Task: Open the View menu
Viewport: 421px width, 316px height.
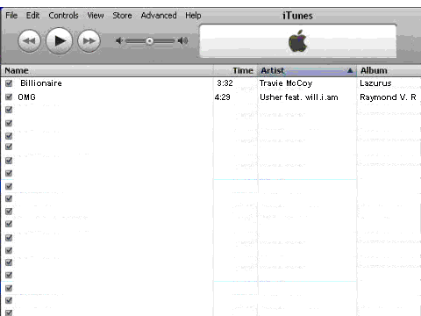Action: coord(96,15)
